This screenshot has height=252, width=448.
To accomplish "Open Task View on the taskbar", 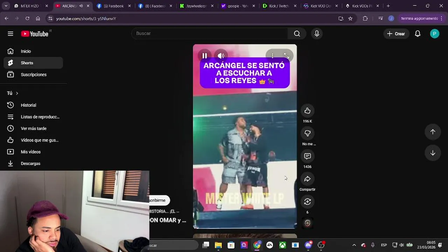I will (206, 245).
